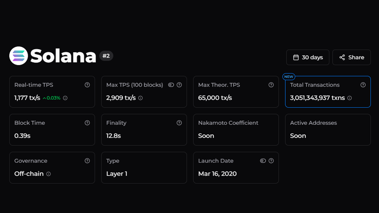Click the green 0.03% change indicator
This screenshot has height=213, width=379.
[x=52, y=98]
